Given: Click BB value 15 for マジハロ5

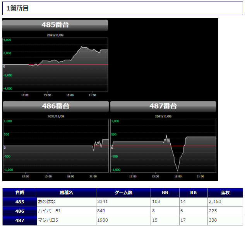Looking at the screenshot, I should pyautogui.click(x=155, y=220).
